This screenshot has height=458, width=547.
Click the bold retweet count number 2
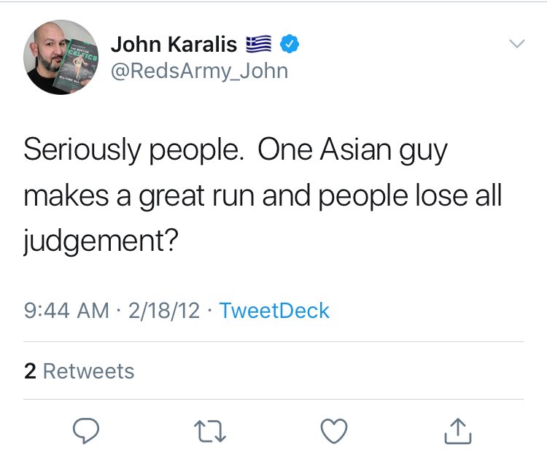(x=30, y=371)
